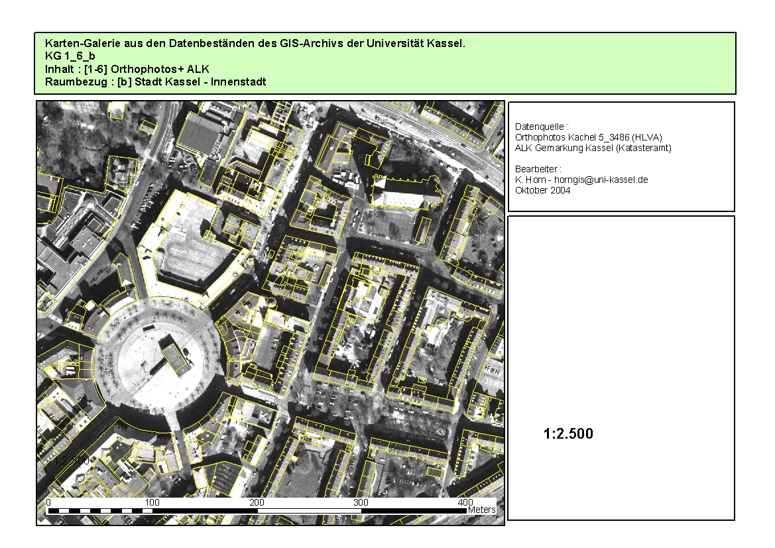This screenshot has height=548, width=775.
Task: Click the '0' mark on scale bar
Action: [49, 502]
